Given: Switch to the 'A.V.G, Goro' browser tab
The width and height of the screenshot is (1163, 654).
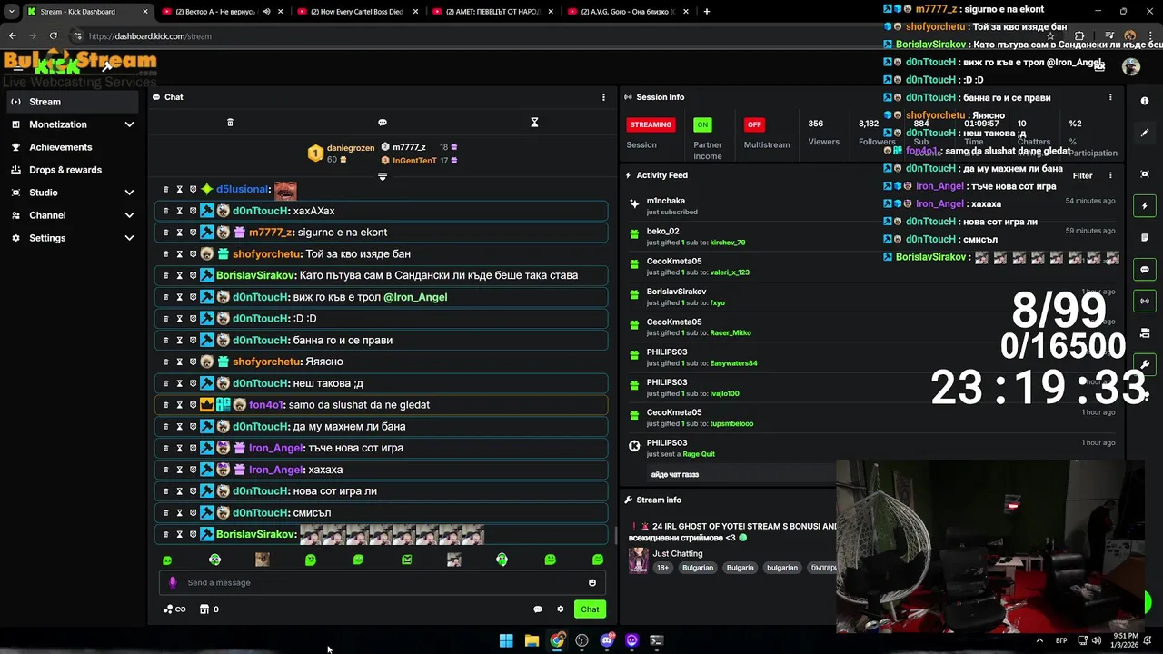Looking at the screenshot, I should click(629, 12).
